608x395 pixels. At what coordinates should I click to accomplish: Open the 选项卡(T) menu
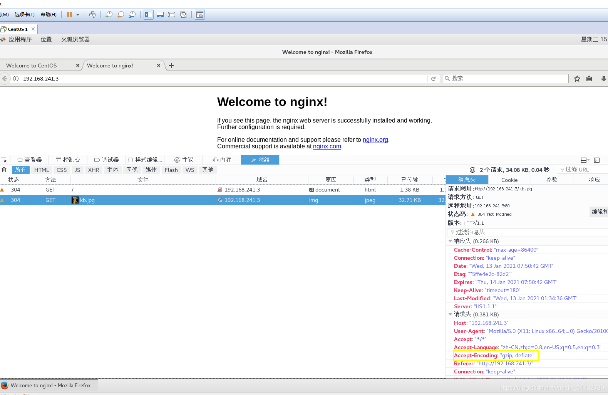(x=25, y=15)
